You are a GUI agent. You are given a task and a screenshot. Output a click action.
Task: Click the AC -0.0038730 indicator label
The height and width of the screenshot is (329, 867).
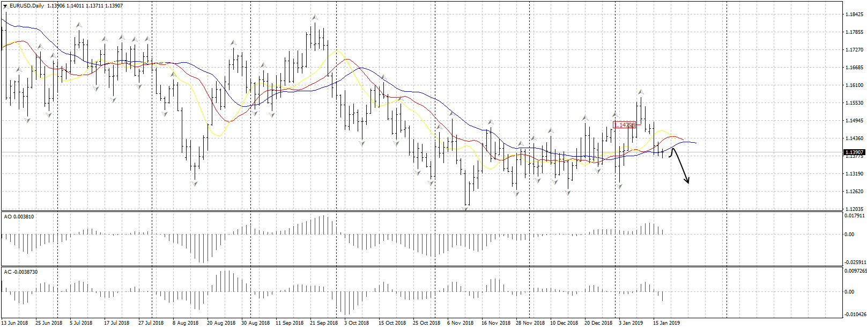point(21,272)
